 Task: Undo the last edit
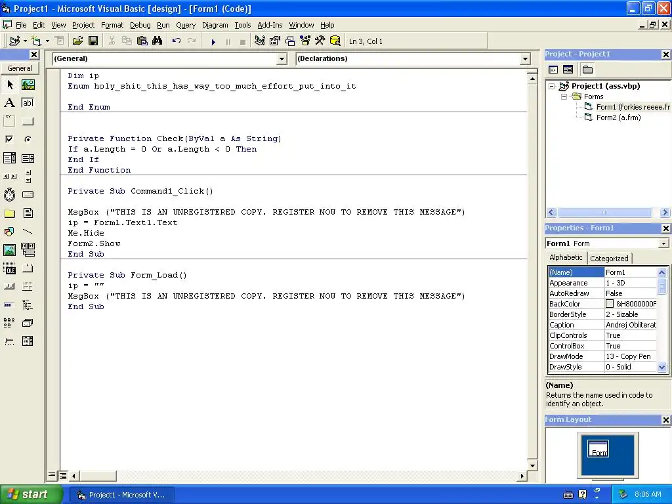(x=176, y=41)
